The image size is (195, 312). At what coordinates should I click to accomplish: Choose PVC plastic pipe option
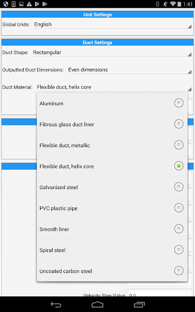point(112,208)
